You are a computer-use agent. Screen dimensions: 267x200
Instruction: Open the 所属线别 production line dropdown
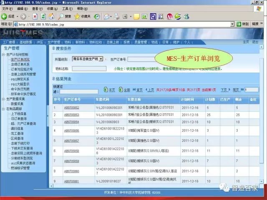pyautogui.click(x=101, y=59)
